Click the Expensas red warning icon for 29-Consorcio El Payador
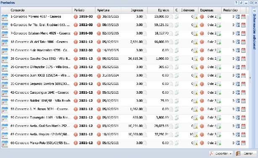The image size is (258, 158). click(202, 67)
